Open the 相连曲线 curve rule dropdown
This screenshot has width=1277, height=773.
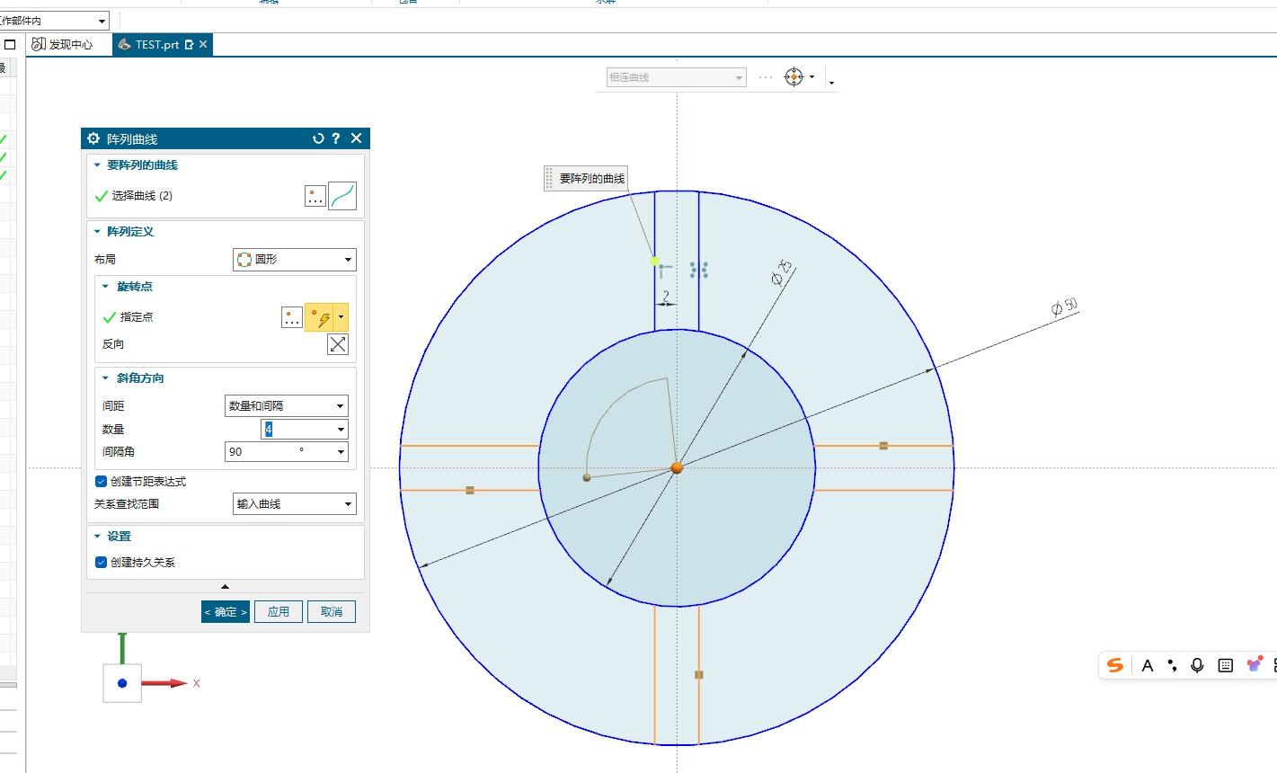click(677, 77)
